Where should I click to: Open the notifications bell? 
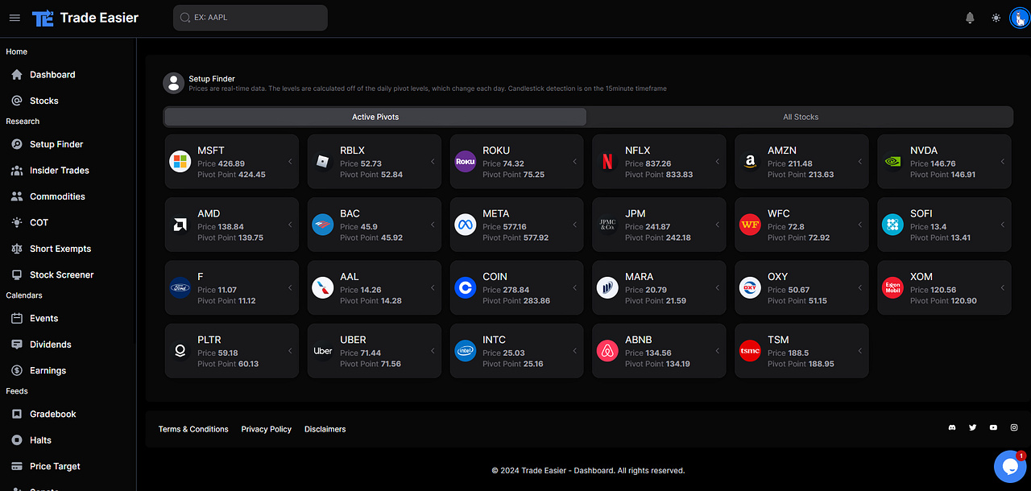click(x=970, y=18)
